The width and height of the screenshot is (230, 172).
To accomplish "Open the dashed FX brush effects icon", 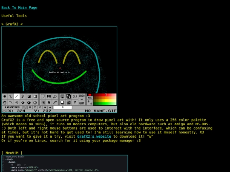I will click(43, 102).
